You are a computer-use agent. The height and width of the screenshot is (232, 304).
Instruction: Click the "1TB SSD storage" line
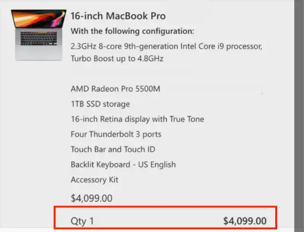100,104
